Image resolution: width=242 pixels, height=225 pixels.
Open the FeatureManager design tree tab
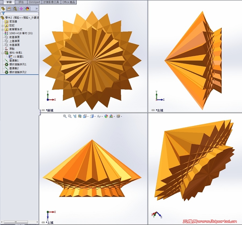[x=3, y=9]
